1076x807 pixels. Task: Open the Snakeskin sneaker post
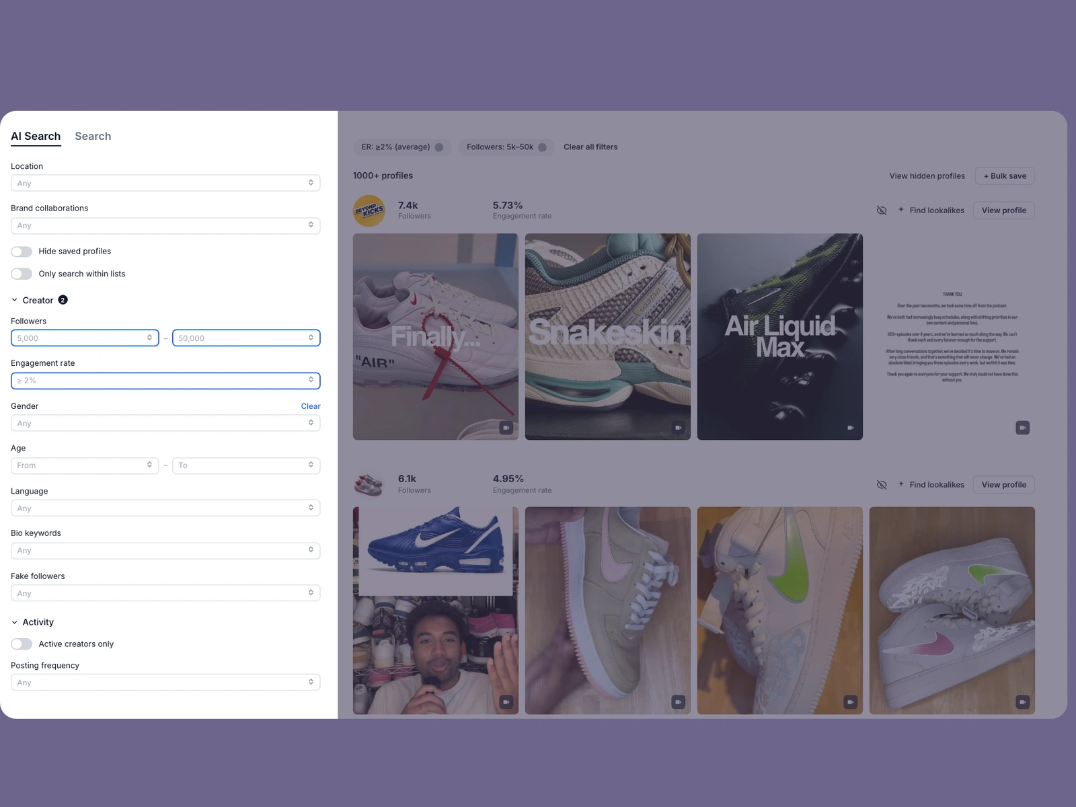click(608, 336)
